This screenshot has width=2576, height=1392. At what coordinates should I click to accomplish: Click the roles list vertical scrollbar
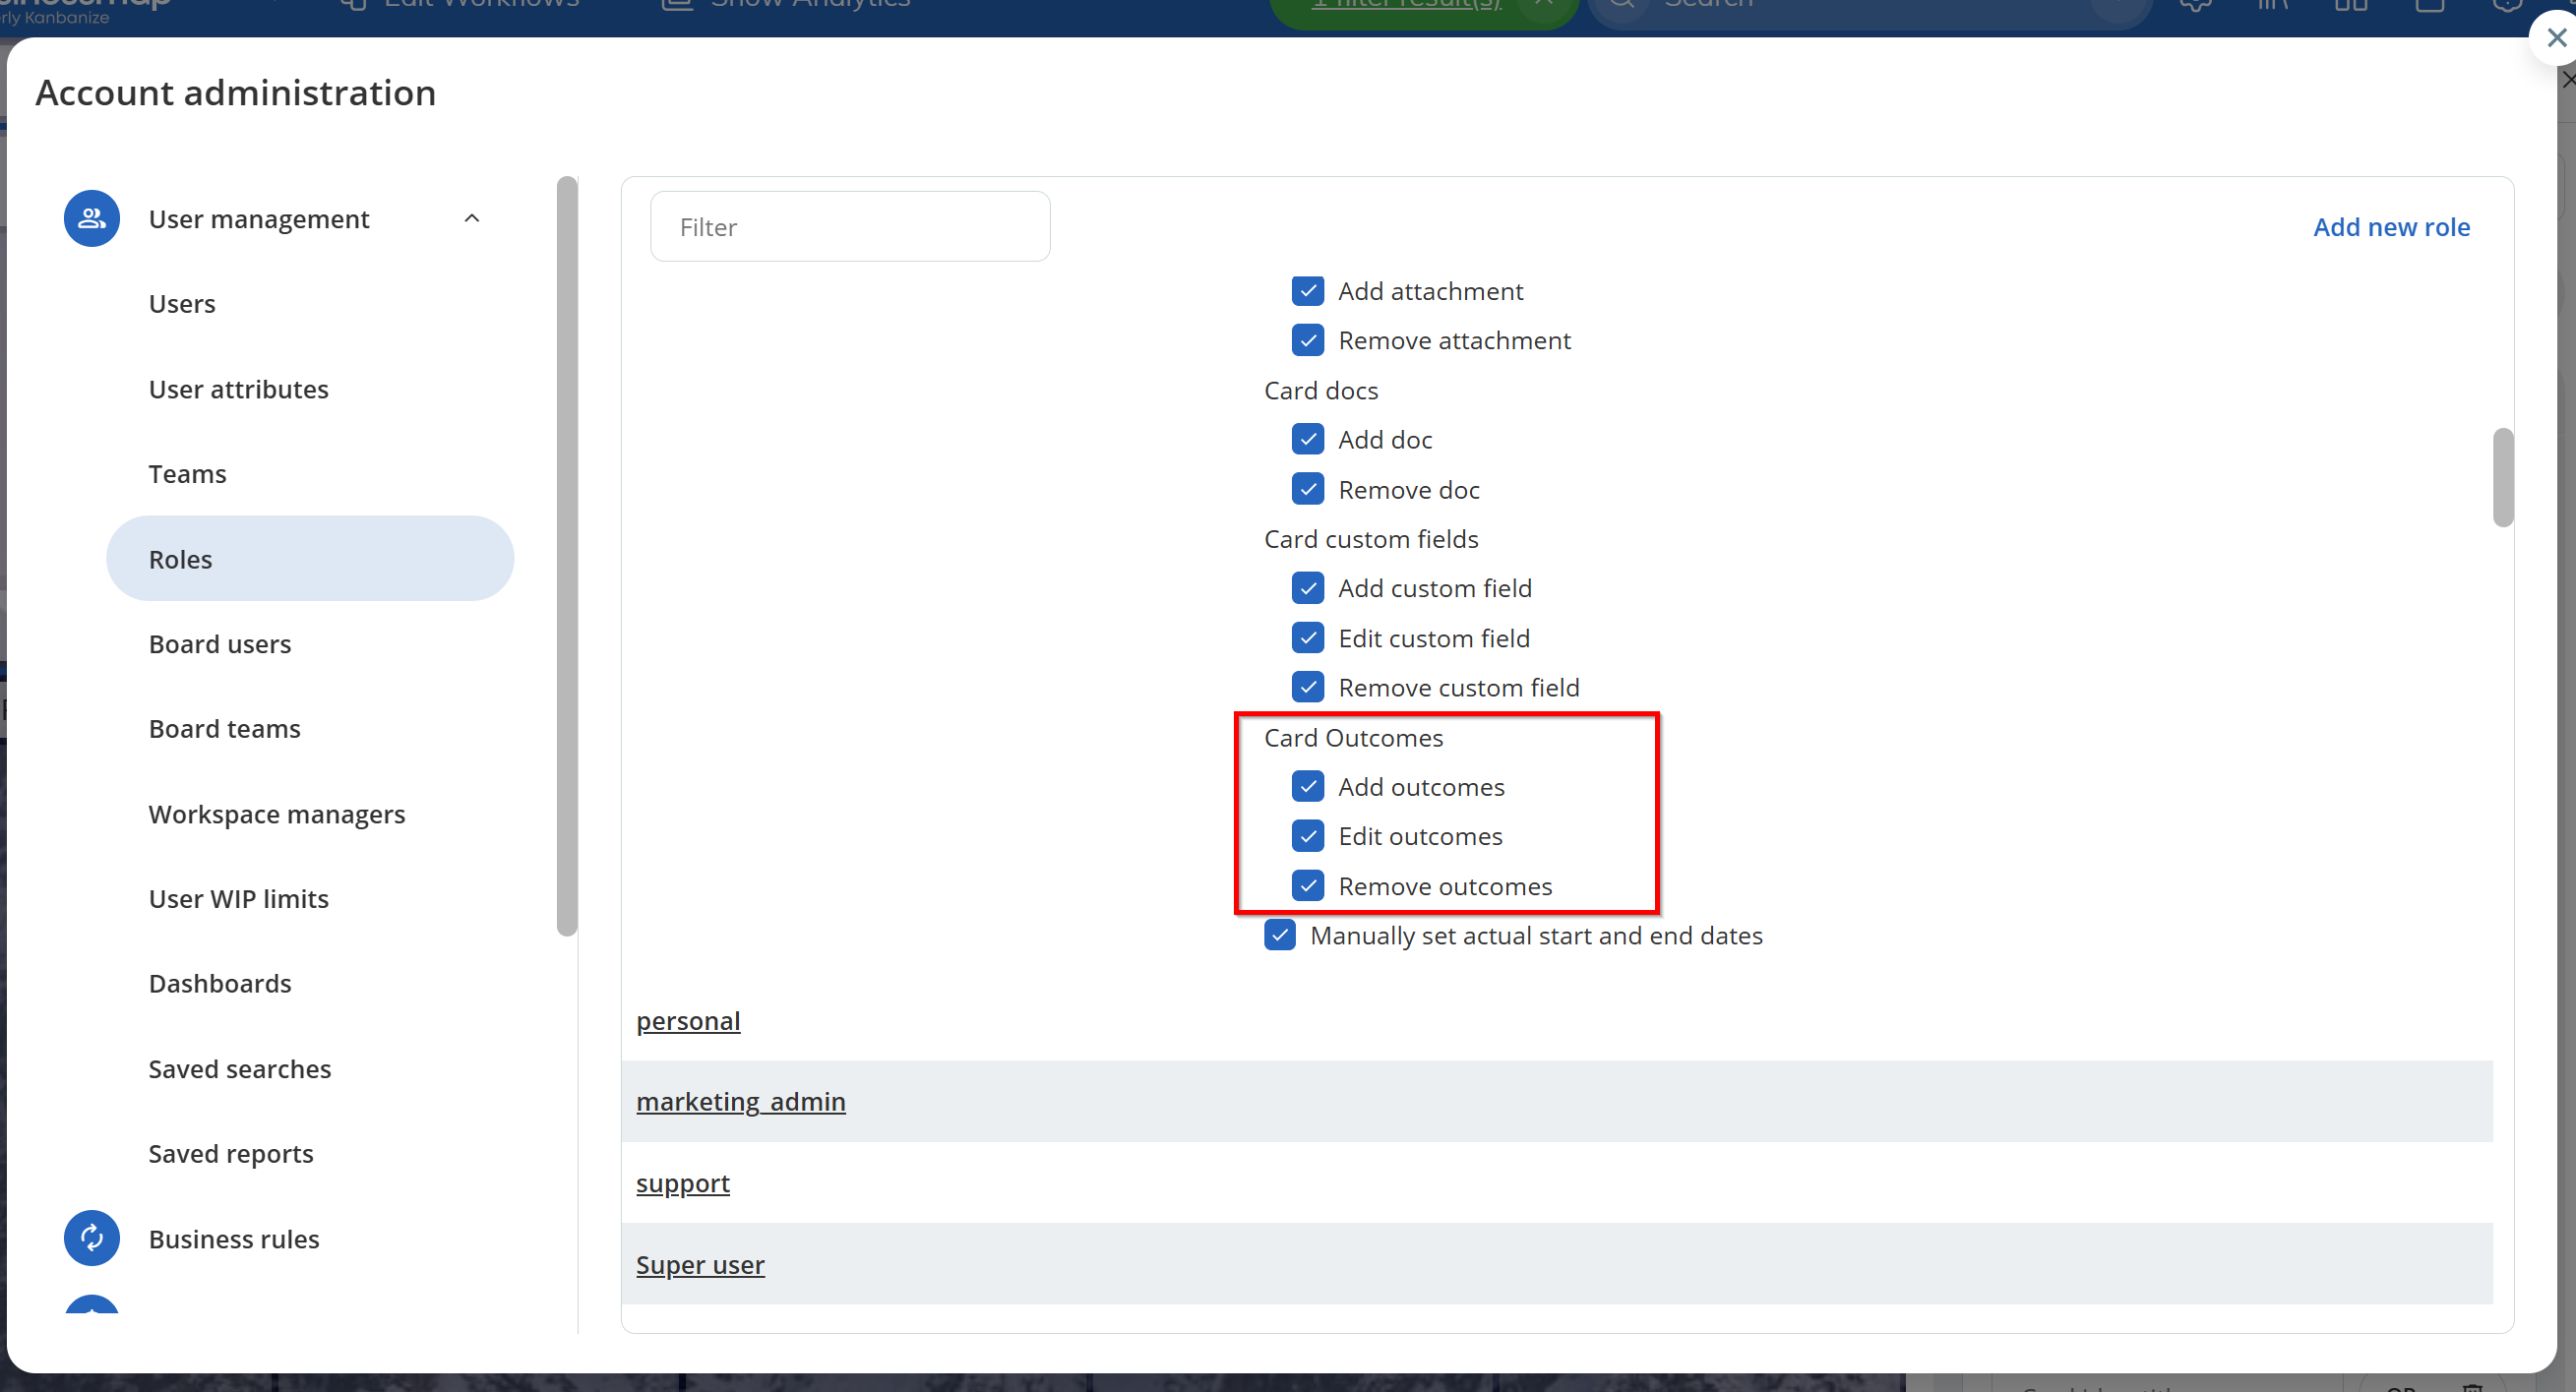tap(2502, 478)
